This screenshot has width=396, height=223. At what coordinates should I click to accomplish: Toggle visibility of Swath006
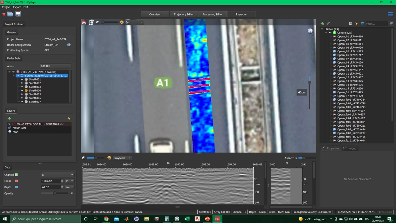coord(22,98)
